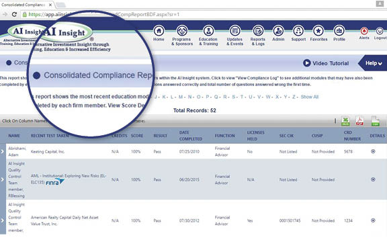Open Reports & Logs icon
This screenshot has height=242, width=387.
(x=258, y=31)
